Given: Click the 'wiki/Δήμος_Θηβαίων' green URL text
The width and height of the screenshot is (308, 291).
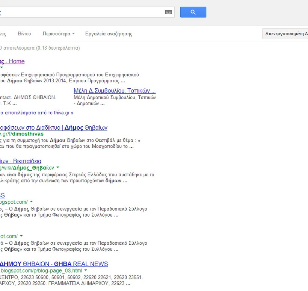Looking at the screenshot, I should point(27,168).
